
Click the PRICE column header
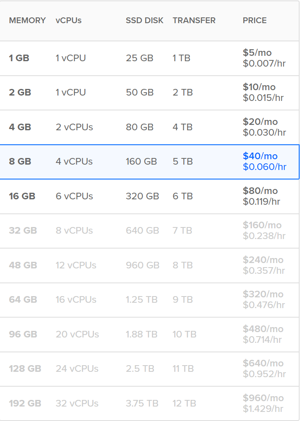point(254,20)
